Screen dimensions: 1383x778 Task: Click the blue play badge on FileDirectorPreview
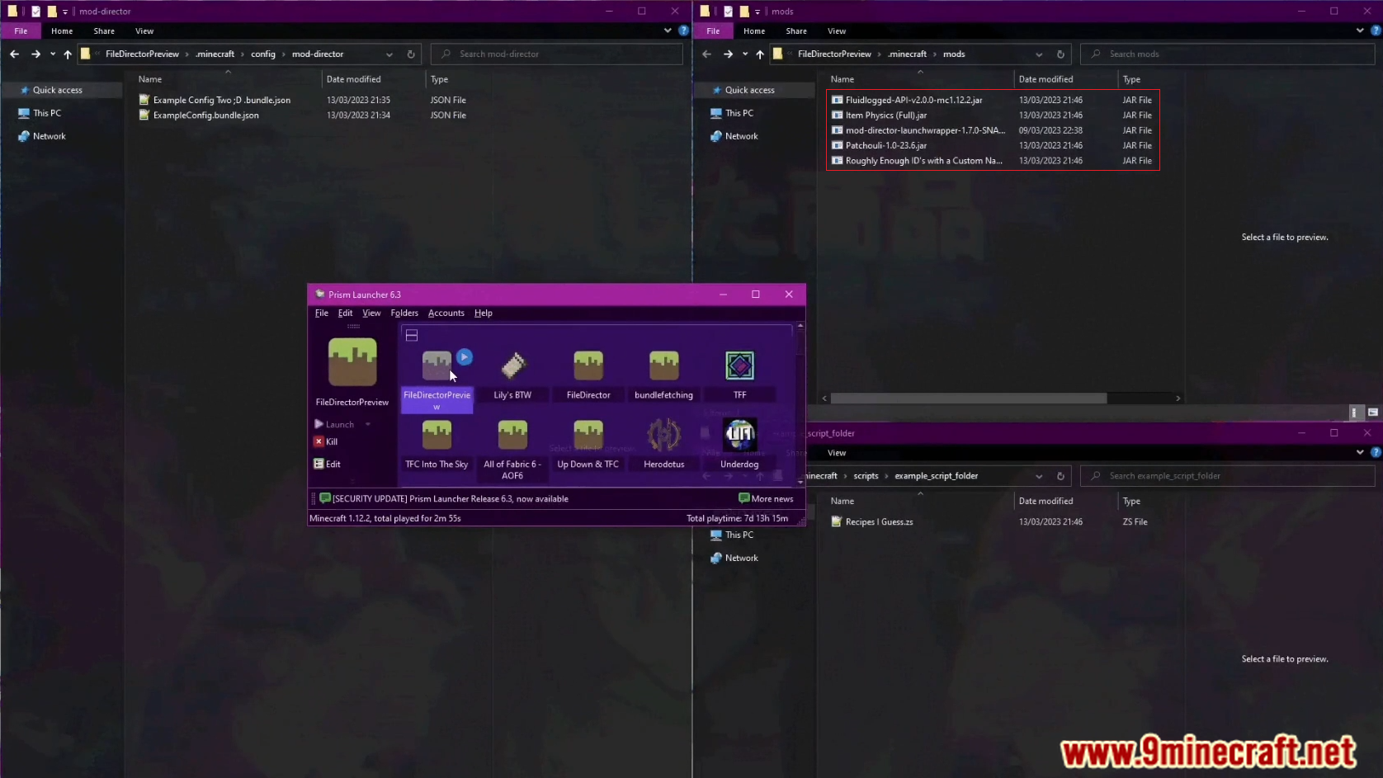465,356
